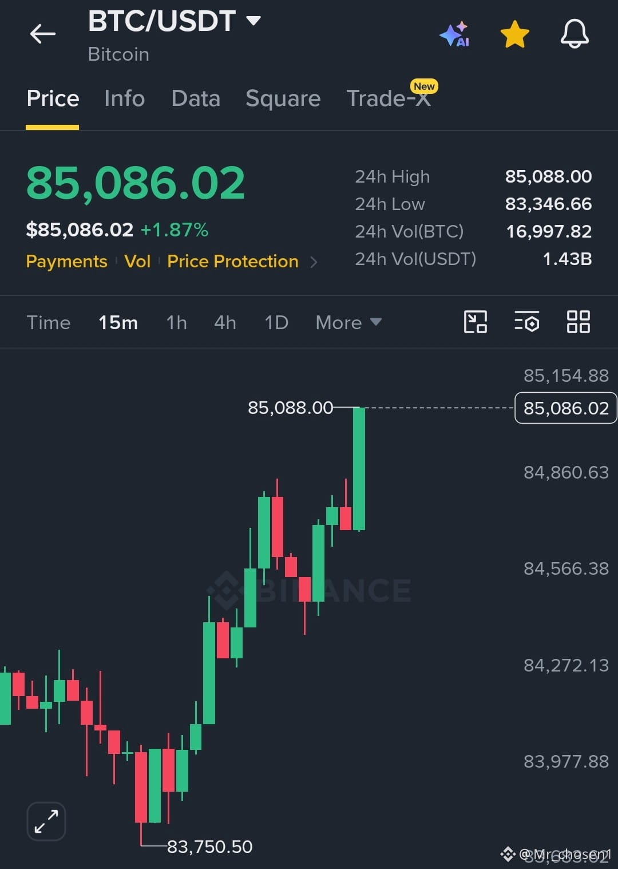Image resolution: width=618 pixels, height=869 pixels.
Task: Switch to the Data tab
Action: pos(196,98)
